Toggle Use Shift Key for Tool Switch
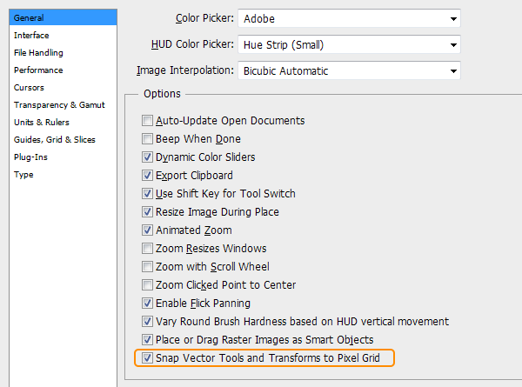 (148, 194)
